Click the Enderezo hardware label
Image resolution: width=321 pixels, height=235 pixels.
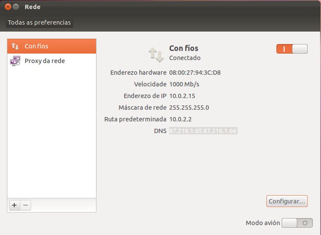138,73
